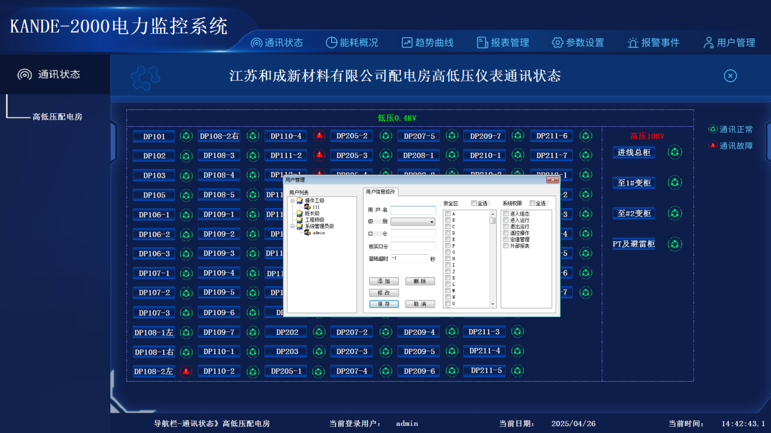771x433 pixels.
Task: Collapse the 系统管理员级 tree node
Action: click(x=292, y=227)
